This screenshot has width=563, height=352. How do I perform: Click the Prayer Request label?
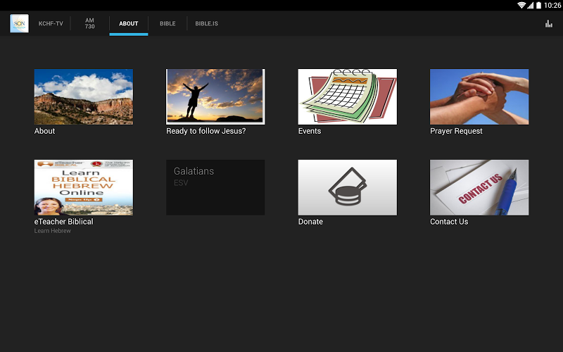click(456, 131)
